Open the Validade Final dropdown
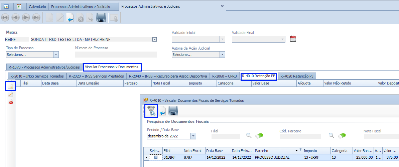Viewport: 399px width, 167px height. [x=282, y=39]
